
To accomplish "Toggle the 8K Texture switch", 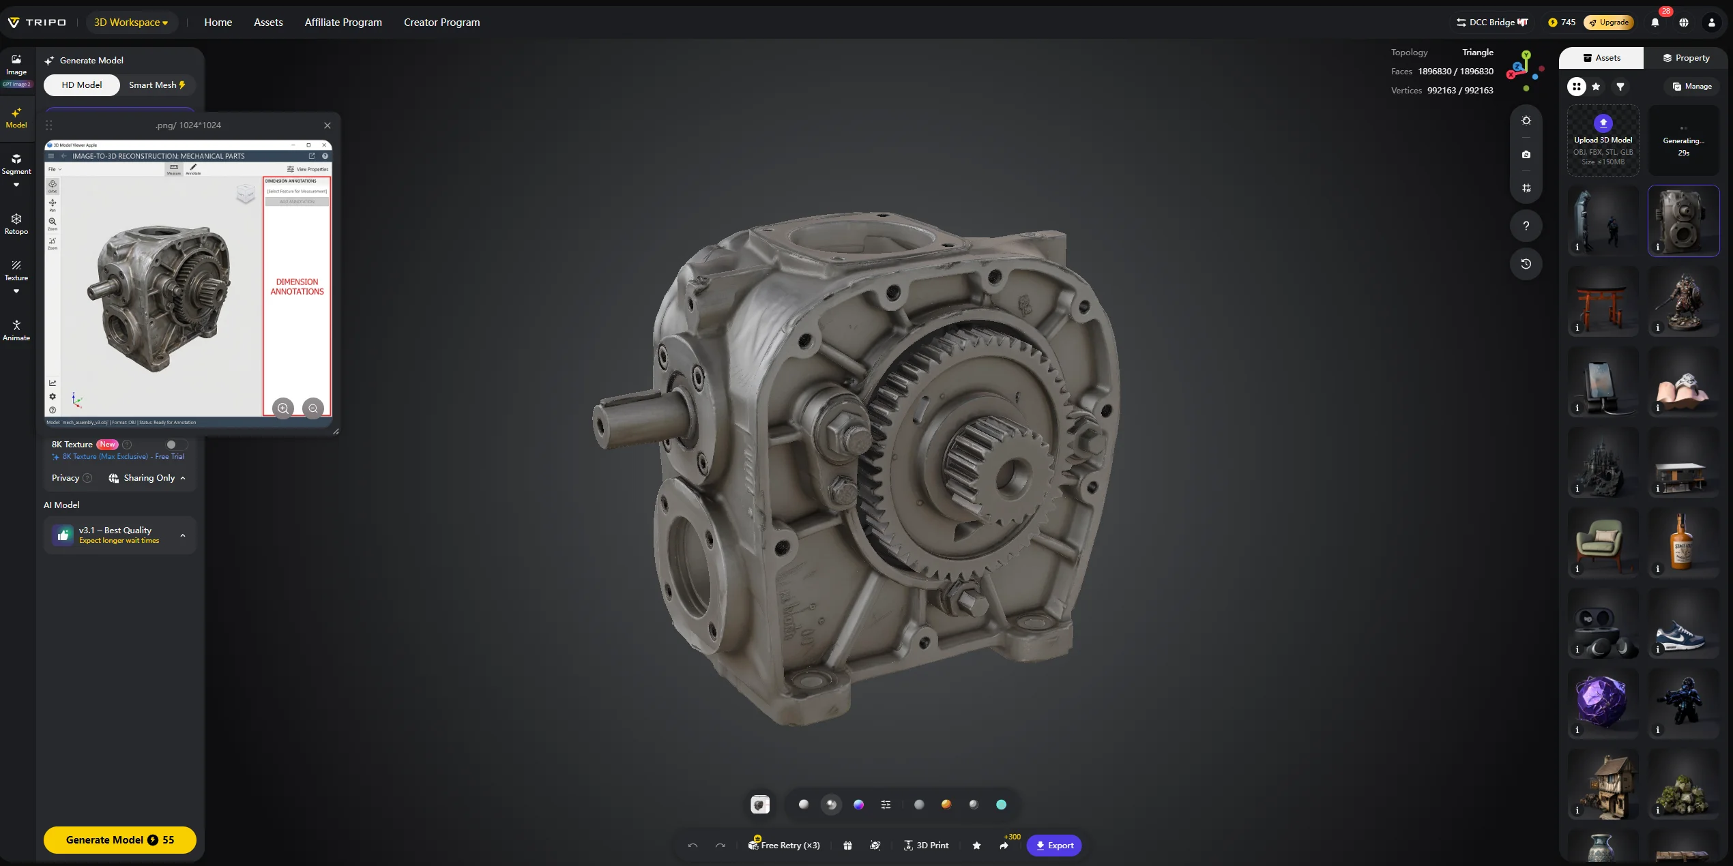I will 177,445.
